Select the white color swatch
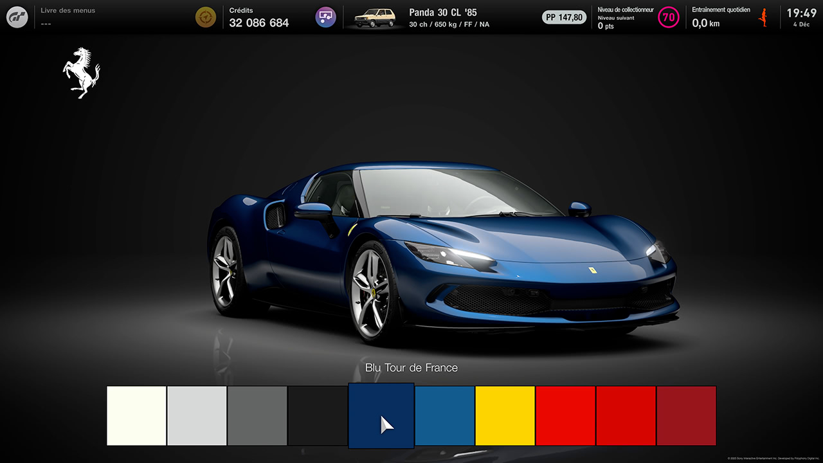The height and width of the screenshot is (463, 823). tap(136, 415)
